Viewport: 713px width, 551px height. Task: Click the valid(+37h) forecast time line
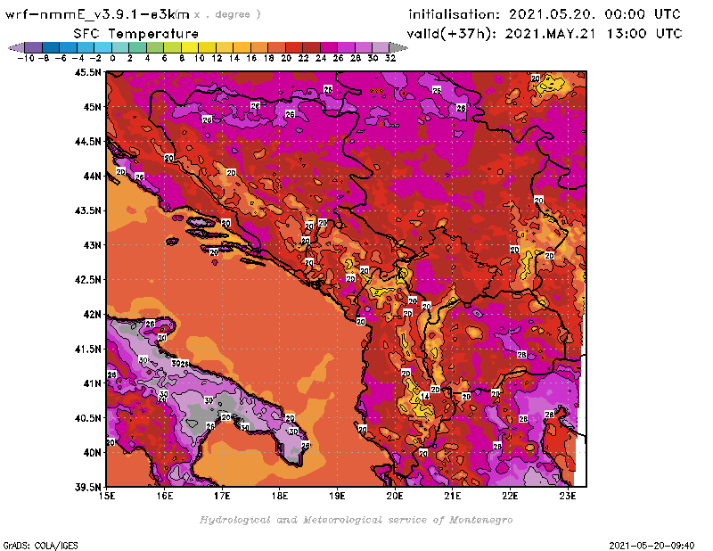[x=545, y=34]
